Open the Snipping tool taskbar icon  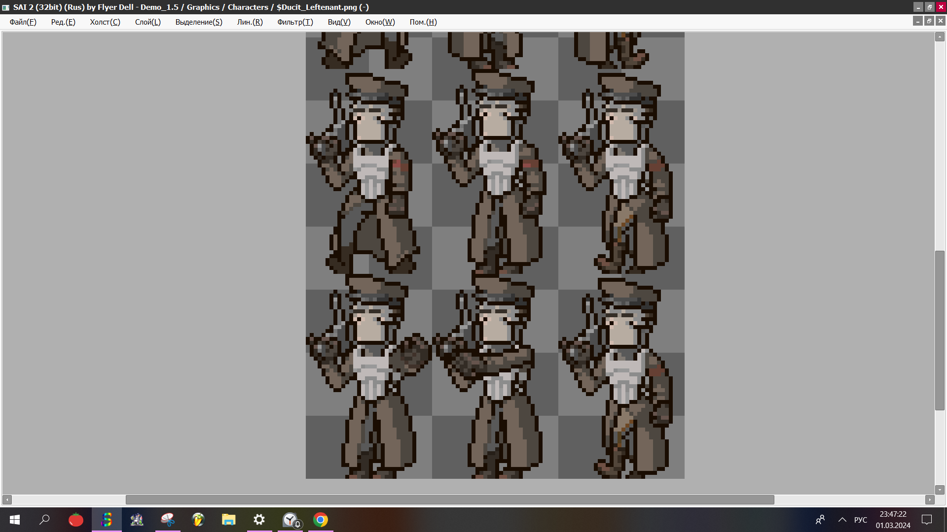click(168, 520)
